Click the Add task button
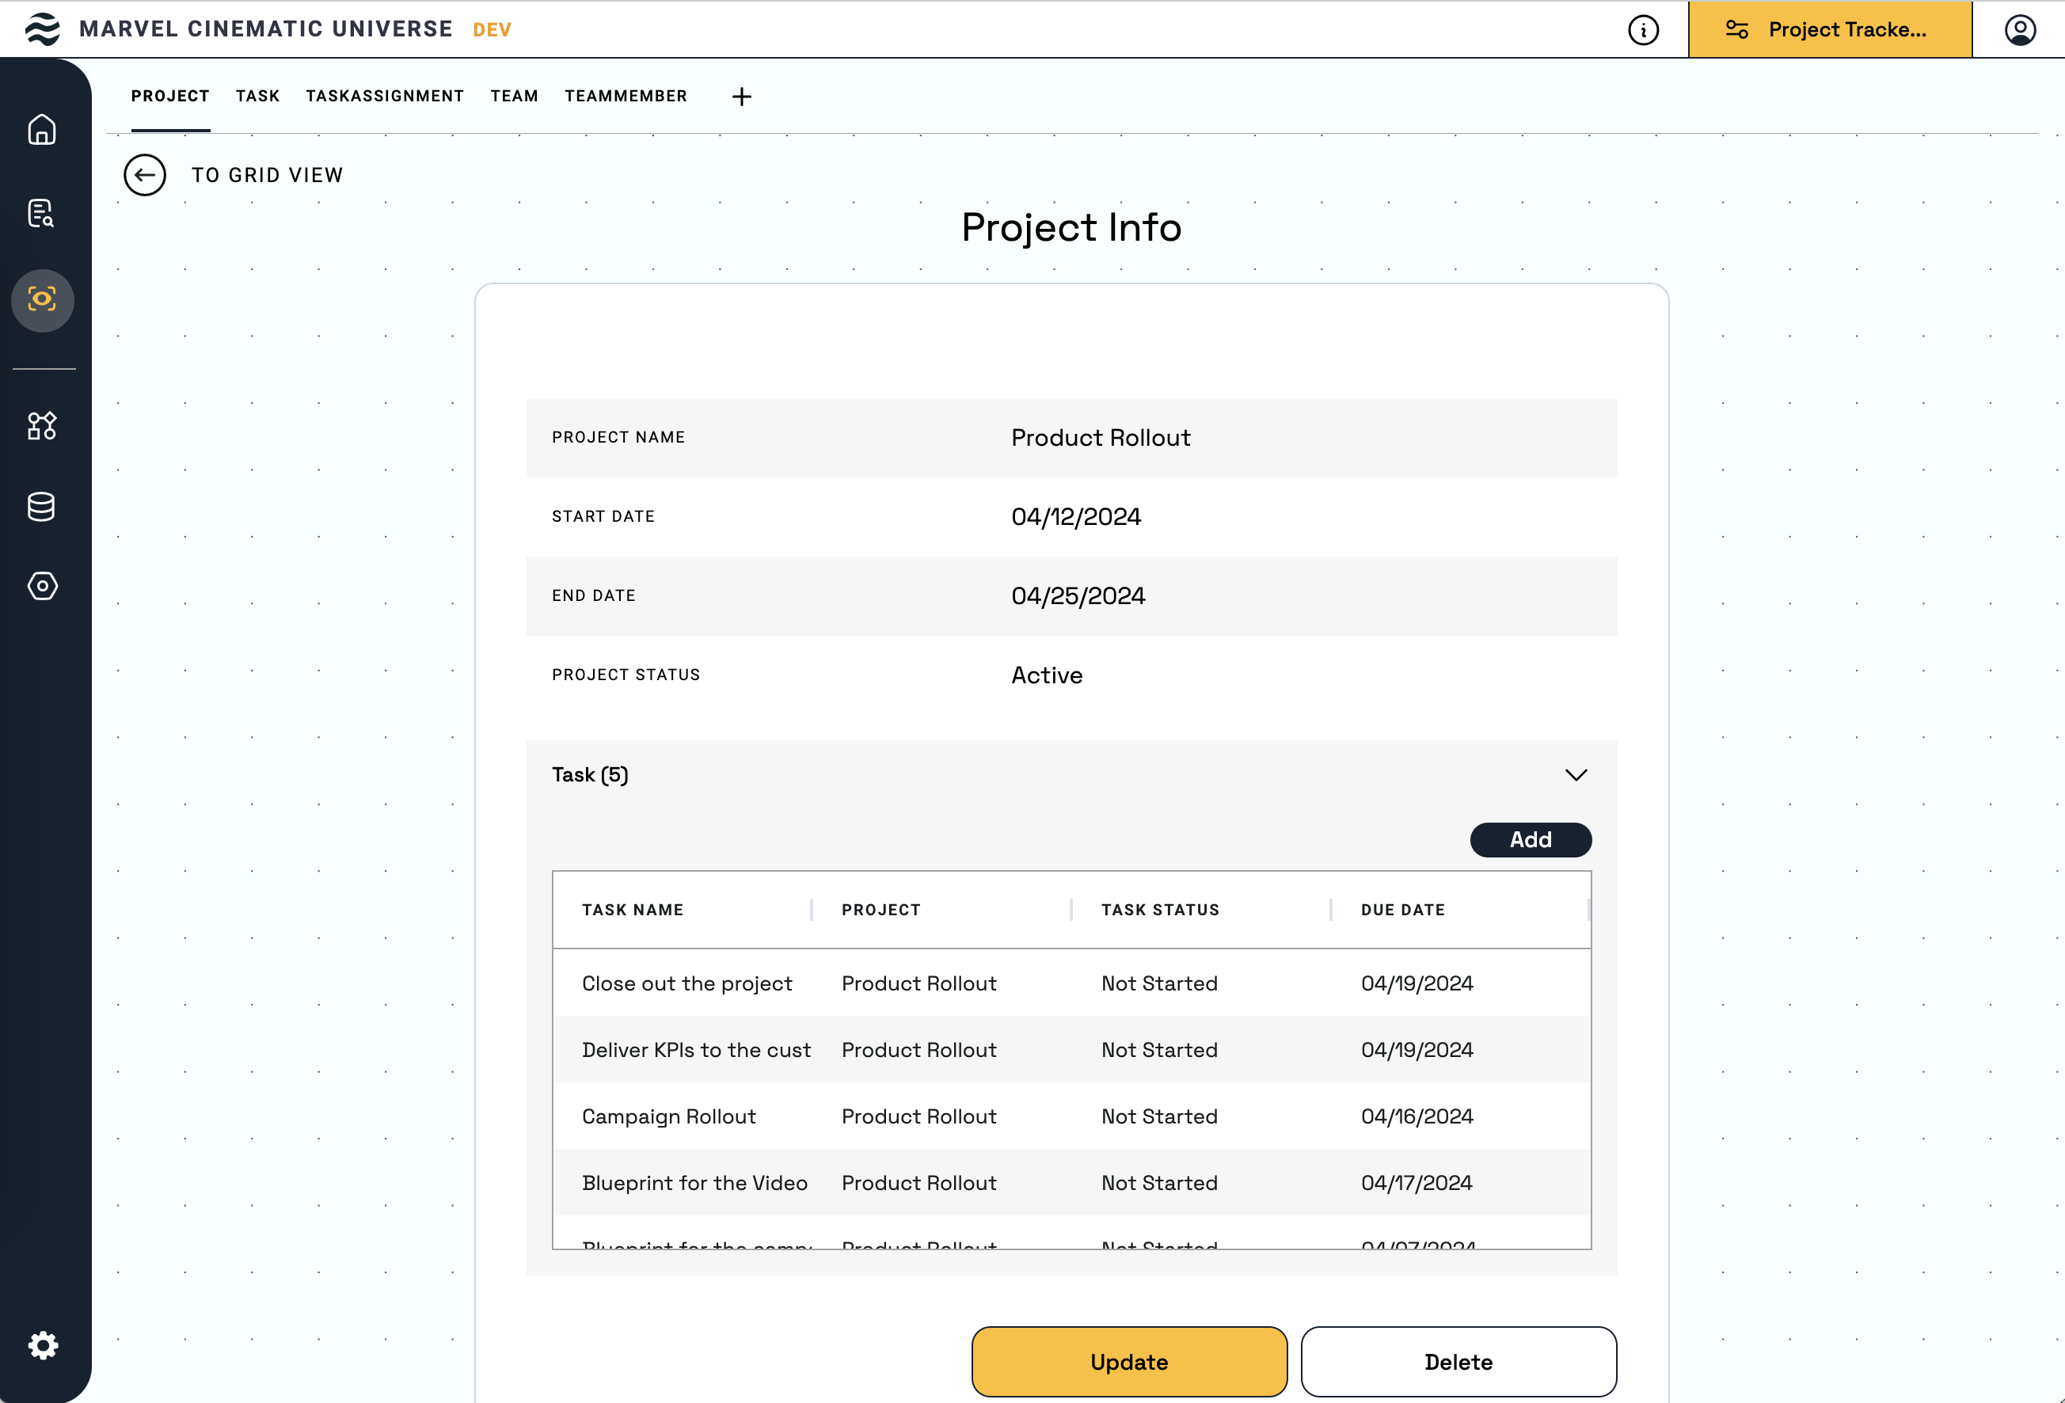The width and height of the screenshot is (2065, 1403). (x=1530, y=840)
